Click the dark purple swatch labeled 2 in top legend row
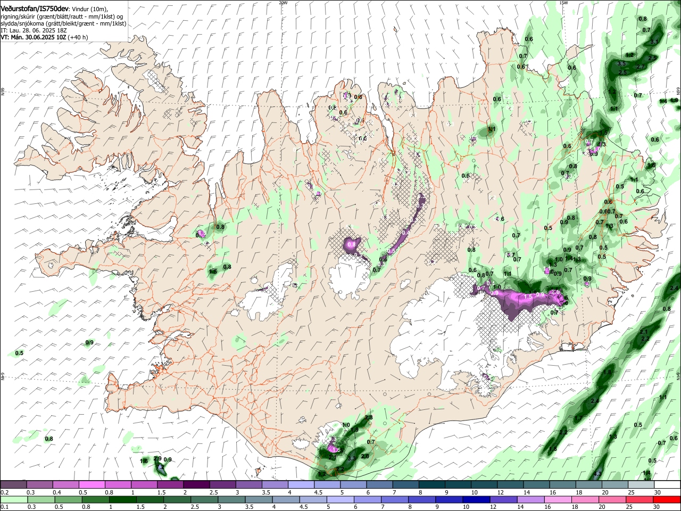Viewport: 681px width, 511px height. coord(196,485)
